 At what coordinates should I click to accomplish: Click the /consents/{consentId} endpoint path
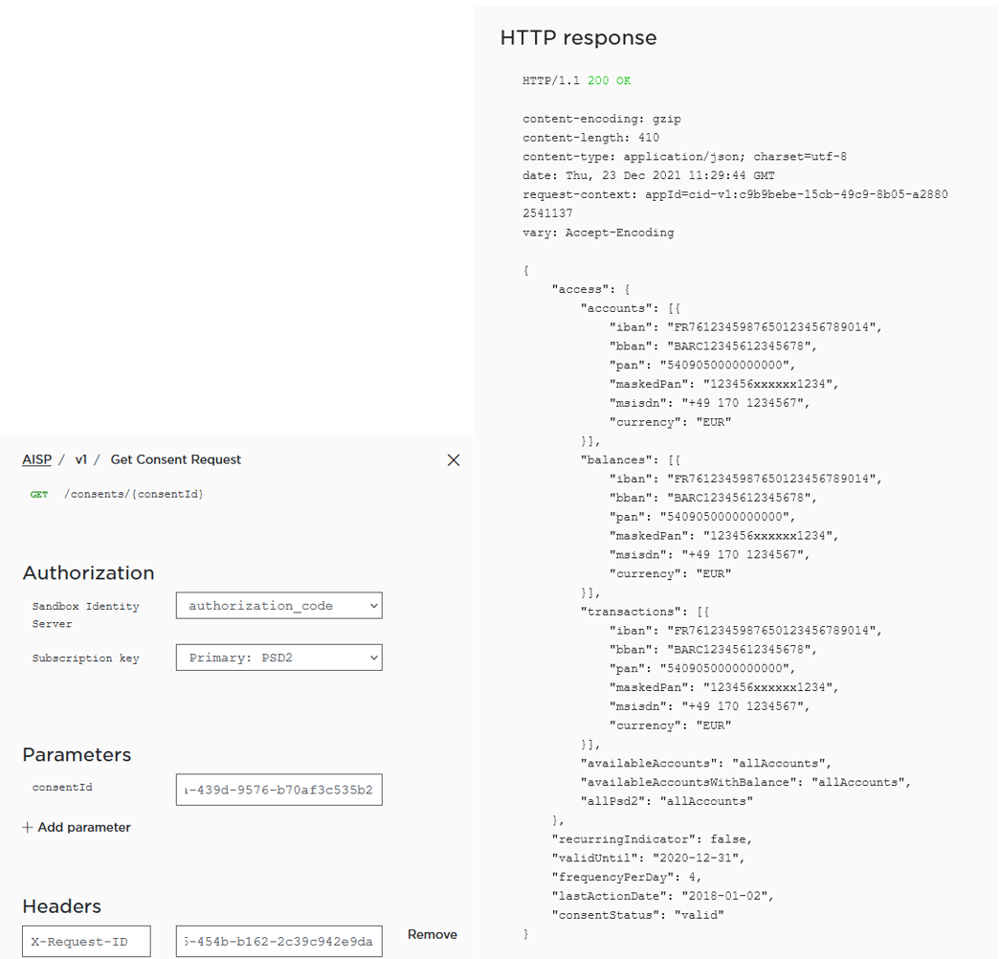coord(134,495)
